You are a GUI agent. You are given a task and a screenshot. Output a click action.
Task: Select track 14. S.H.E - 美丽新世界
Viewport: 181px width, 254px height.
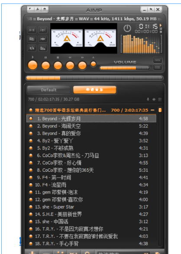point(91,214)
